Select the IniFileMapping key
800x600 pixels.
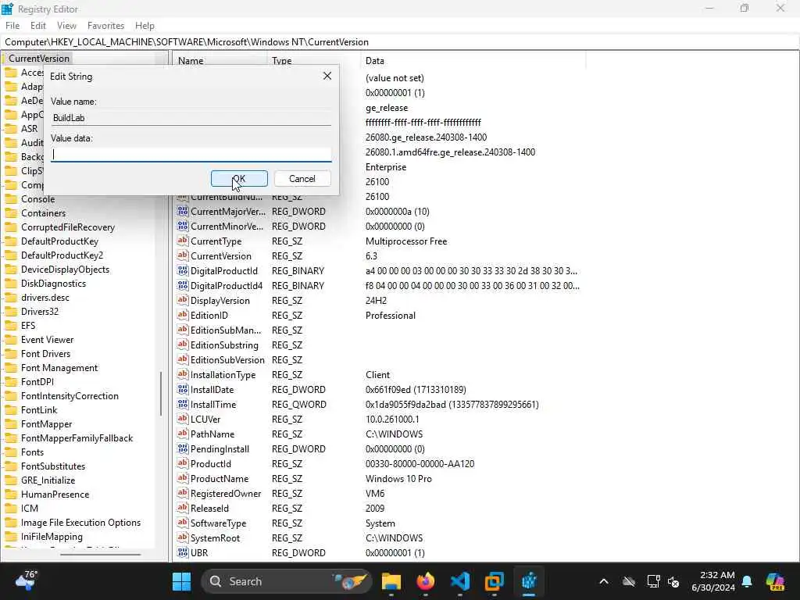click(52, 537)
